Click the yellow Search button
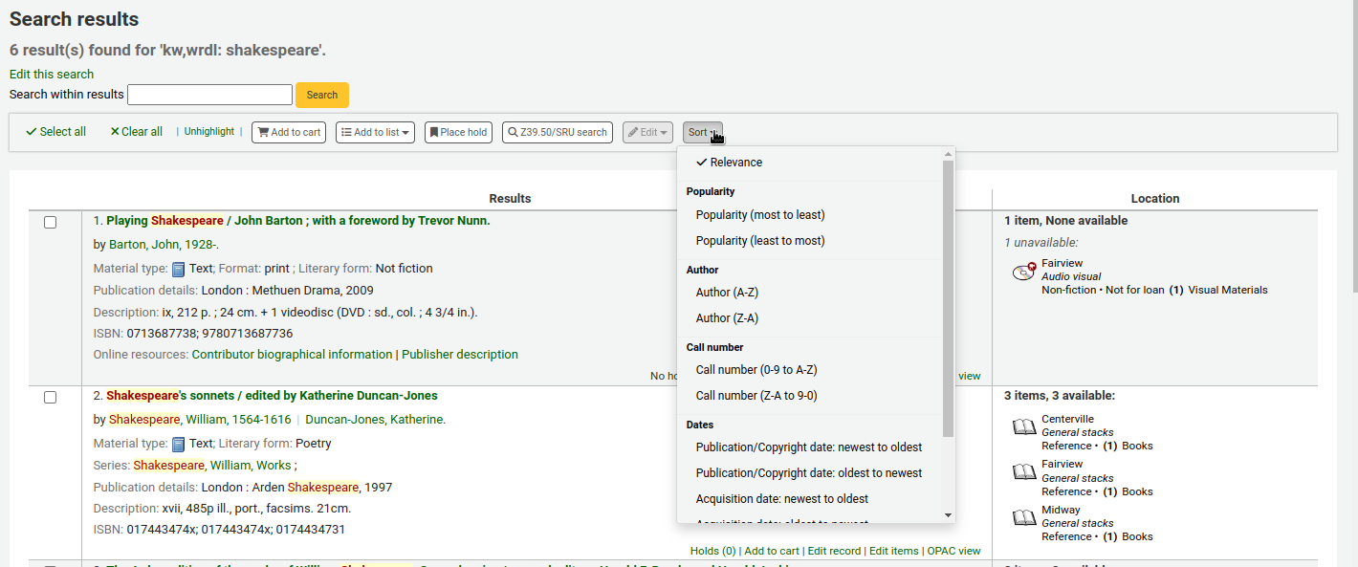1358x567 pixels. tap(322, 95)
